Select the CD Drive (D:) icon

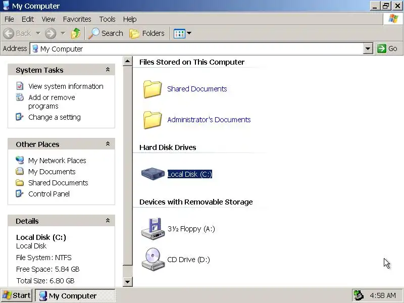tap(153, 260)
